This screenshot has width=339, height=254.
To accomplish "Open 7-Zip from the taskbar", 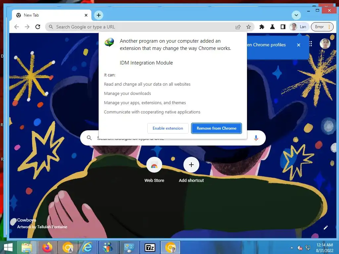I will (150, 247).
